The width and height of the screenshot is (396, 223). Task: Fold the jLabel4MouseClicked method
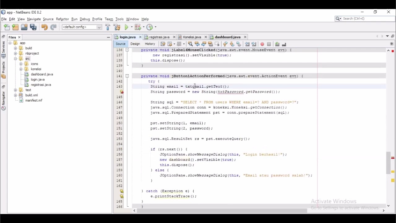[127, 50]
